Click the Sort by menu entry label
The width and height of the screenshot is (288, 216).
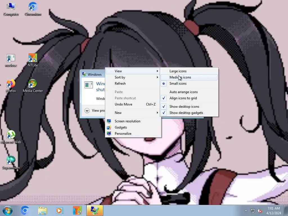[120, 77]
